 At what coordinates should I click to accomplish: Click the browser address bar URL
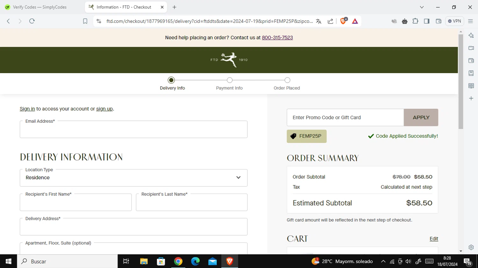(209, 21)
